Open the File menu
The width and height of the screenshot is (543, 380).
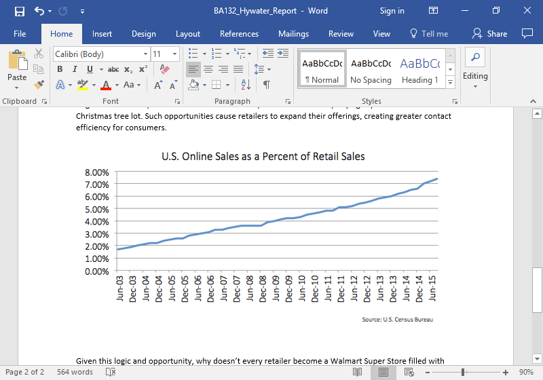[x=20, y=34]
